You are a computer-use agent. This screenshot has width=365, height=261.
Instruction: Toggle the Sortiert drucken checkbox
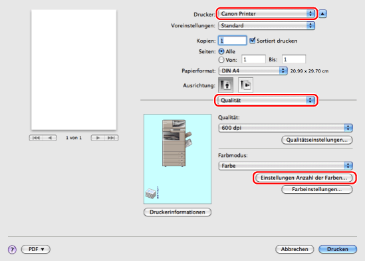(253, 41)
